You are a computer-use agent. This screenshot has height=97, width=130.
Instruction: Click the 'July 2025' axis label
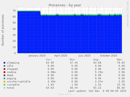click(84, 56)
